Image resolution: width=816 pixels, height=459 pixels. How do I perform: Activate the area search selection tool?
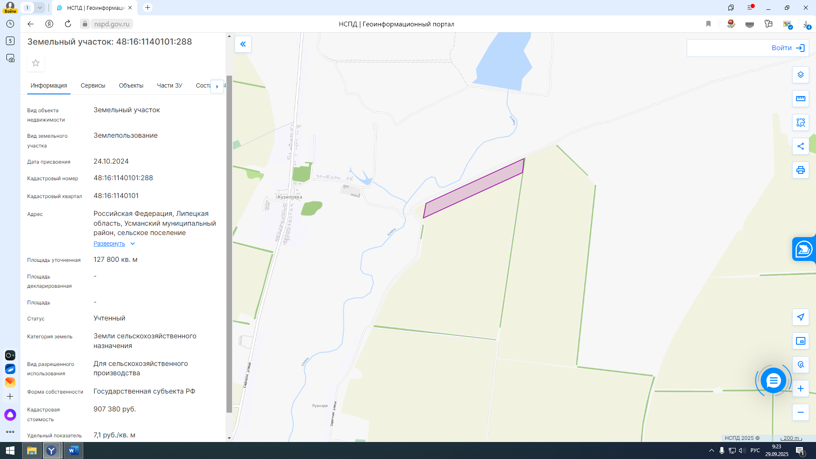click(x=800, y=122)
